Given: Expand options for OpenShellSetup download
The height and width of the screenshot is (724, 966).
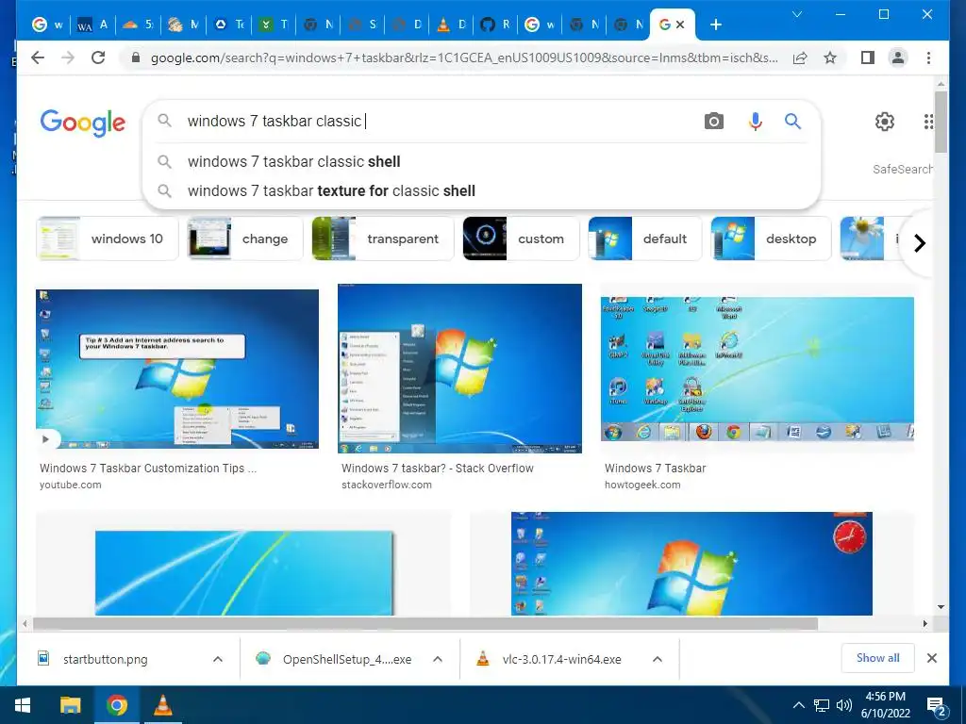Looking at the screenshot, I should coord(438,659).
